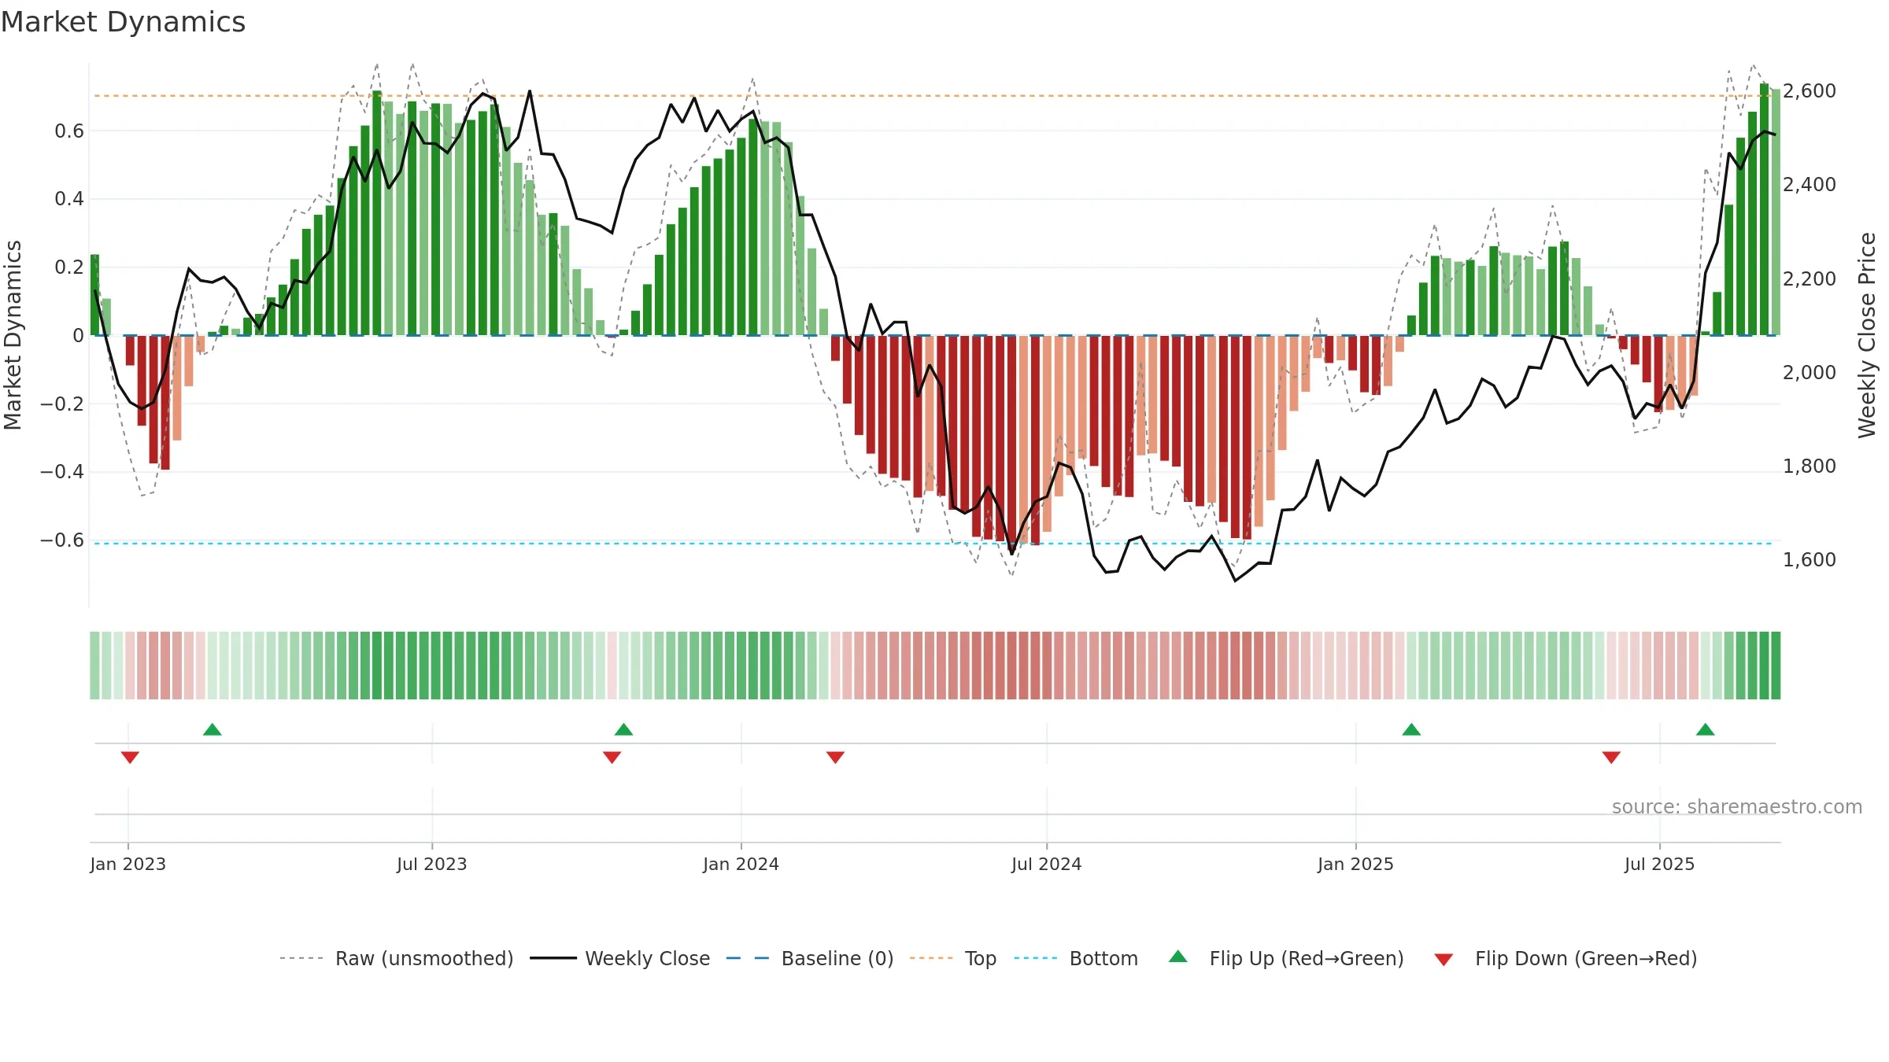Screen dimensions: 1889x1062
Task: Click Jan 2025 x-axis label
Action: point(1355,864)
